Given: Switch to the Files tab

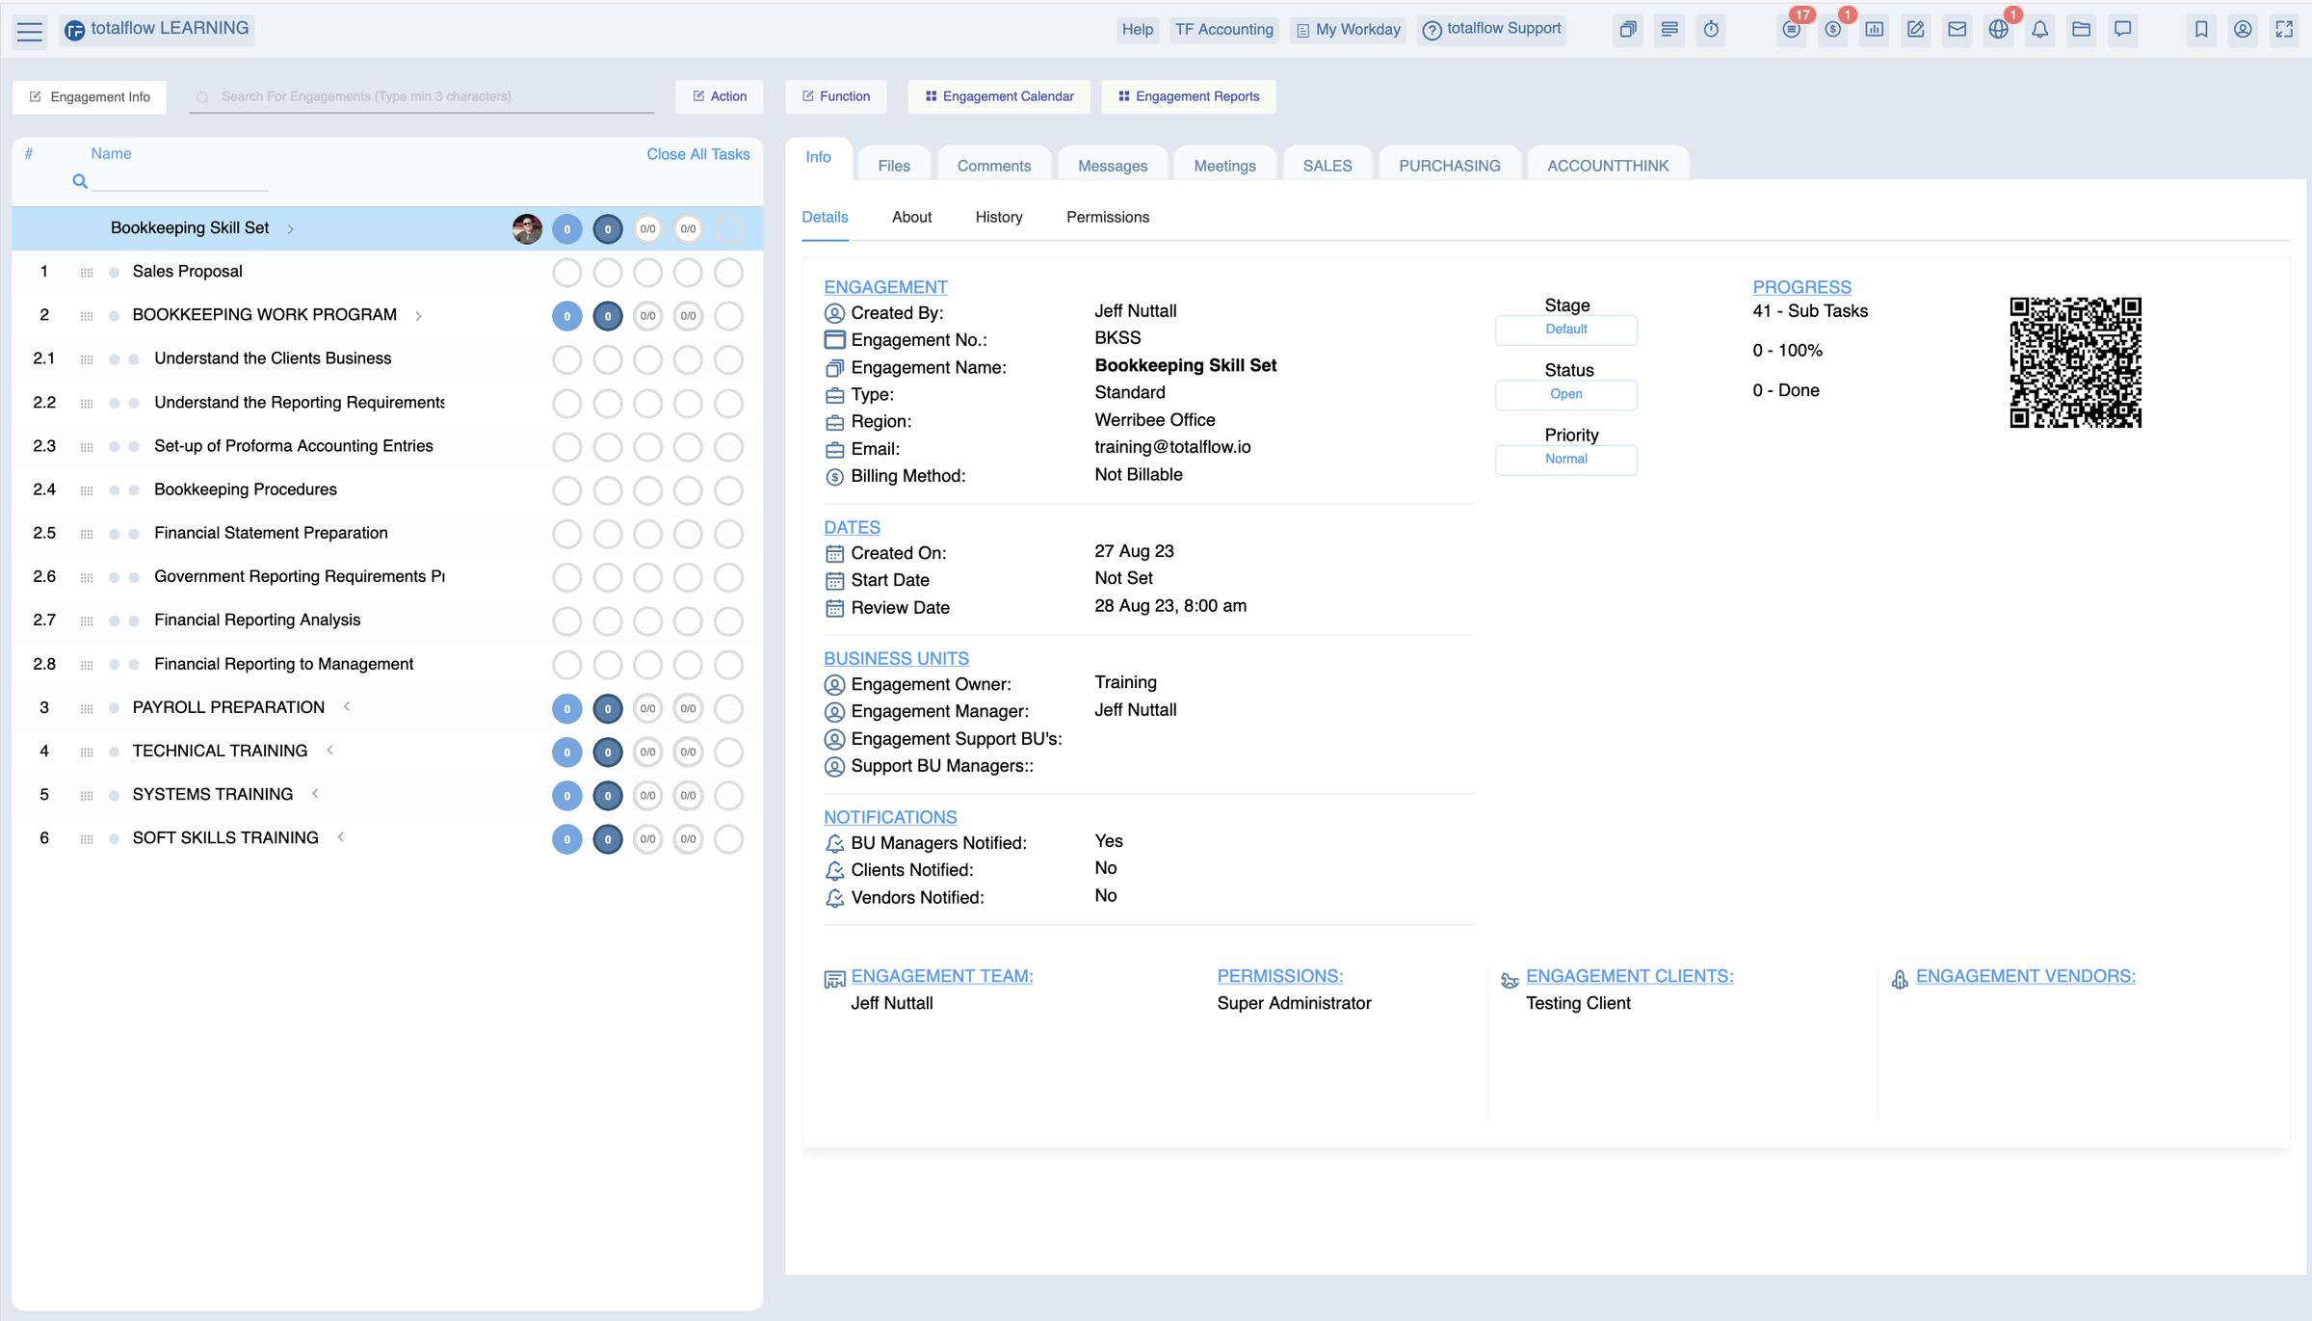Looking at the screenshot, I should point(893,166).
